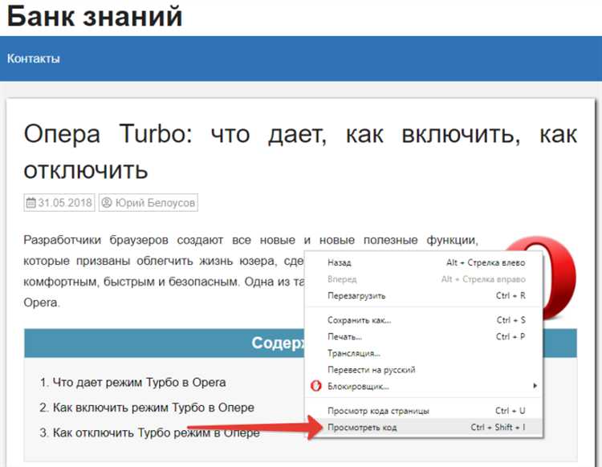The image size is (602, 467).
Task: Click the Alt + Стрелка влево shortcut text
Action: point(486,262)
